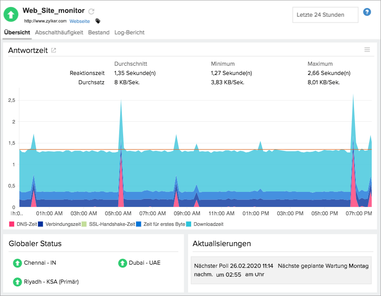Click the 01h:00 PM axis label
The width and height of the screenshot is (381, 296).
(256, 214)
